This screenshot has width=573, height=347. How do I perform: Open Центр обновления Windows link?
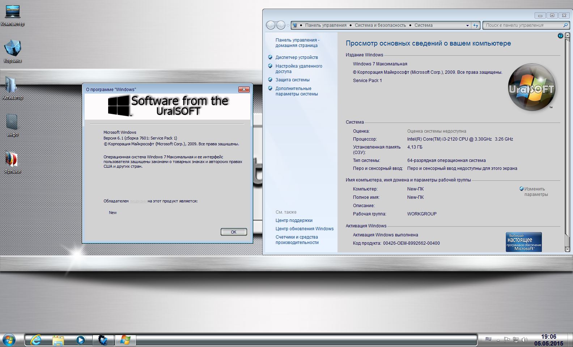305,229
